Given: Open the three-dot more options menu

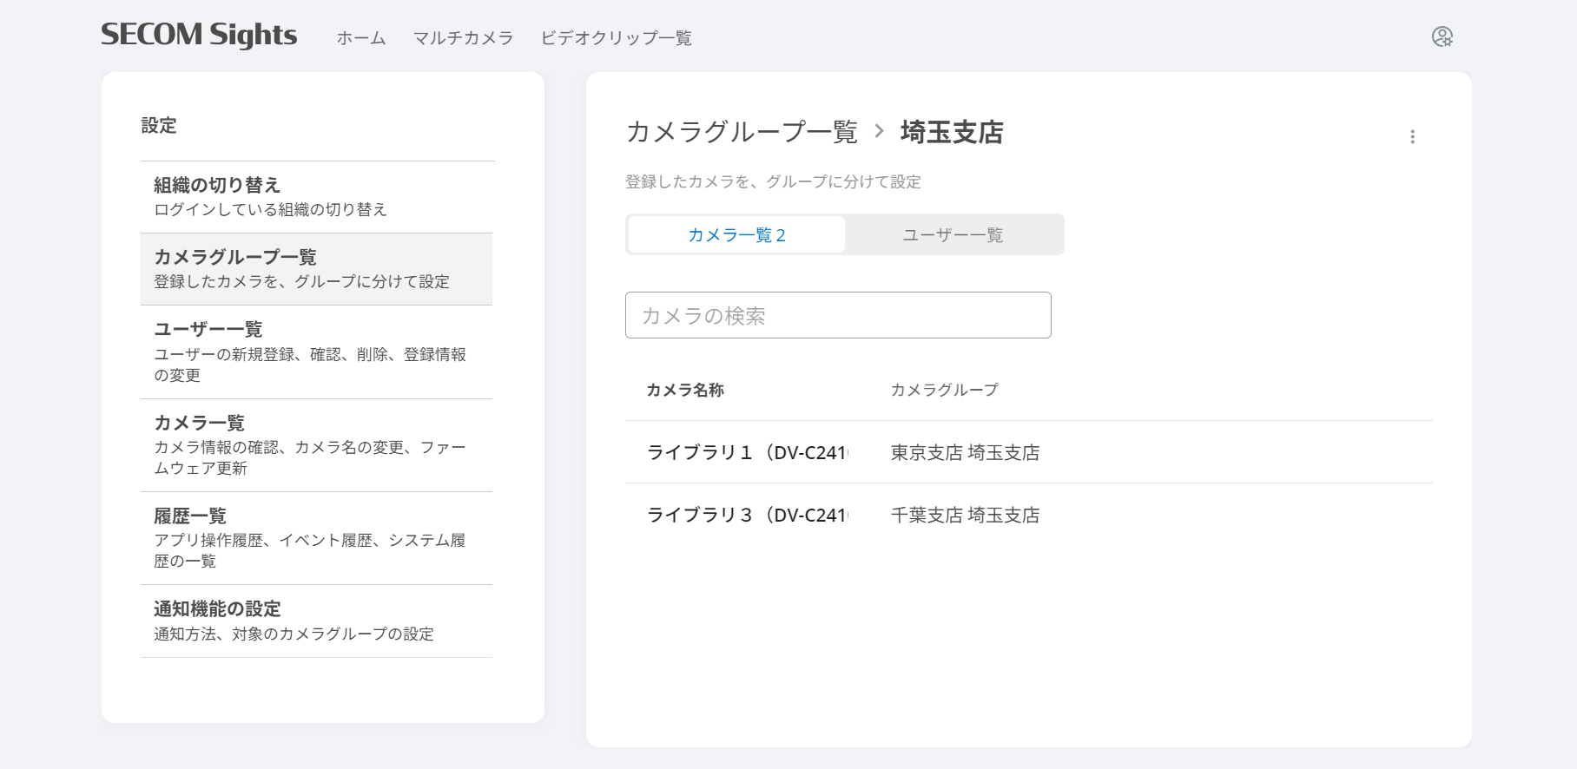Looking at the screenshot, I should (x=1413, y=136).
